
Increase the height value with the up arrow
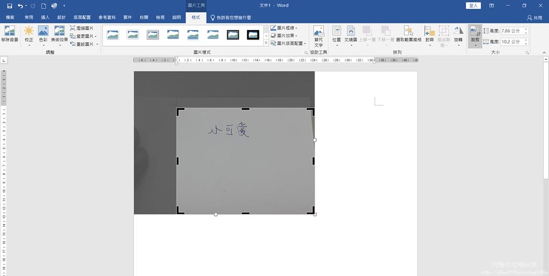pyautogui.click(x=526, y=29)
